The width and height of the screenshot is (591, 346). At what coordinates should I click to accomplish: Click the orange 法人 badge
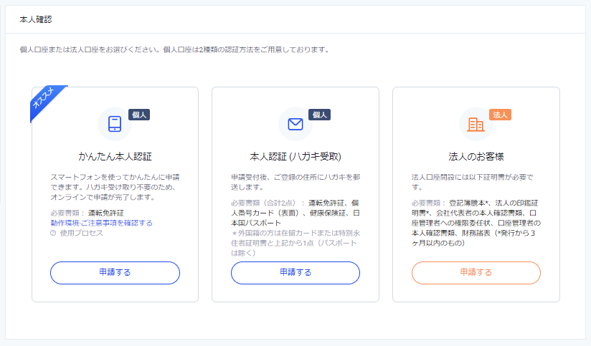click(500, 114)
